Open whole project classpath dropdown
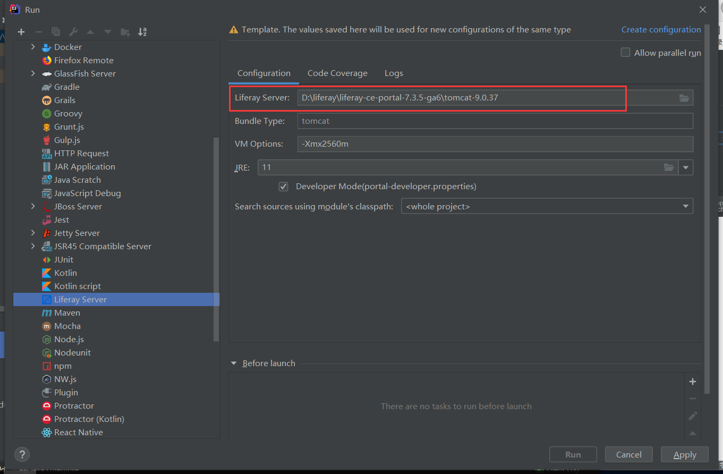The image size is (723, 474). tap(547, 206)
